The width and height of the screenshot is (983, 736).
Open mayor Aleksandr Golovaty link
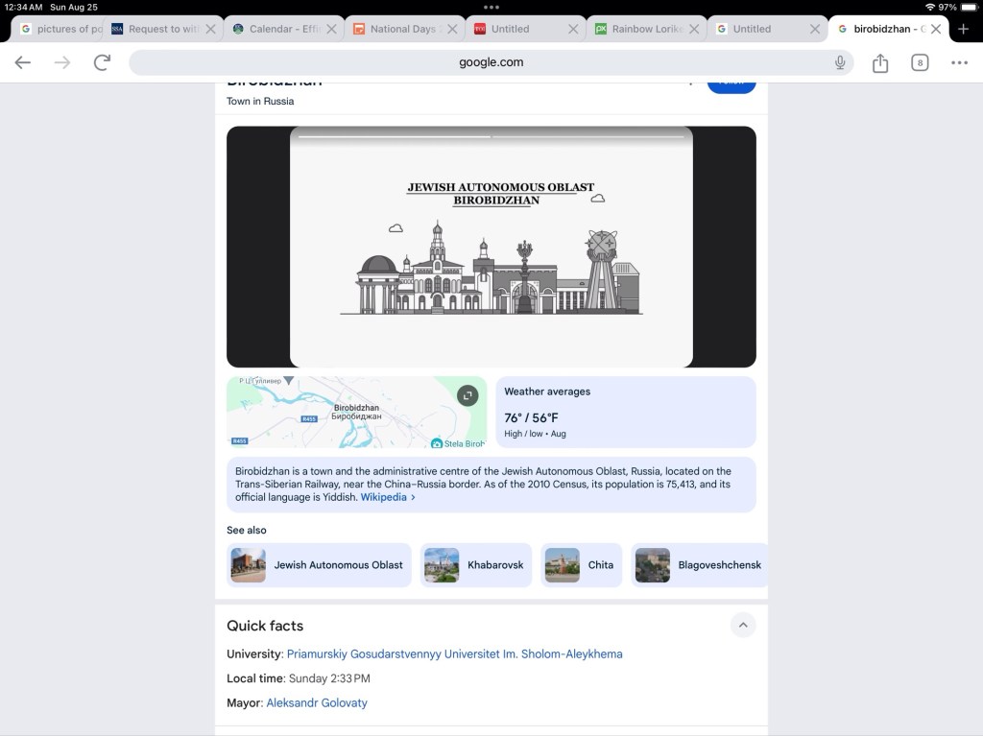(x=317, y=702)
